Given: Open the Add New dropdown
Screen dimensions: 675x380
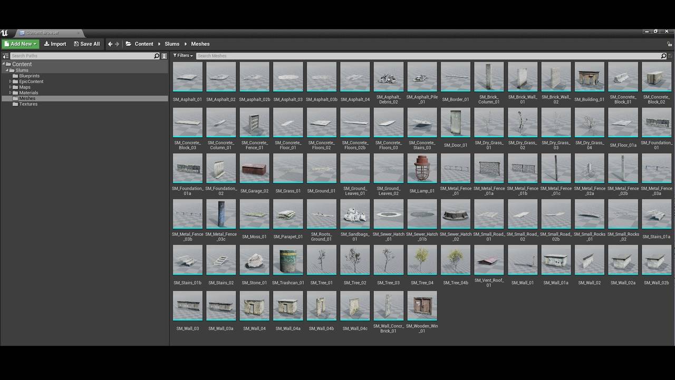Looking at the screenshot, I should pos(21,44).
